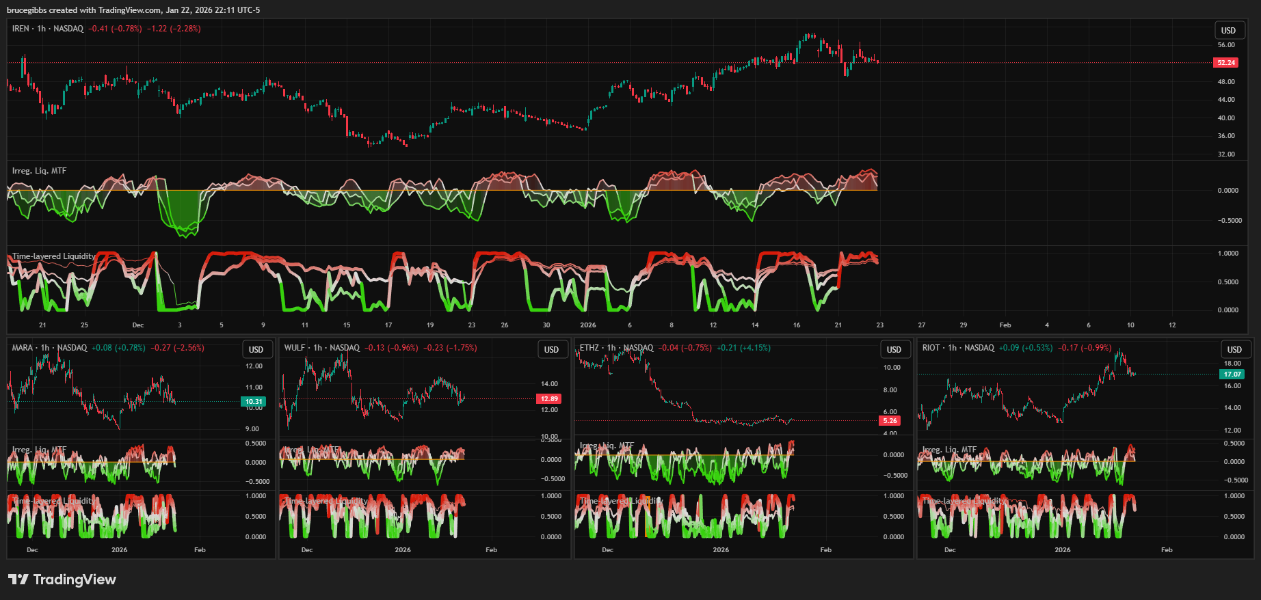Select the IREN 1h NASDAQ symbol title
The height and width of the screenshot is (600, 1261).
pos(48,29)
